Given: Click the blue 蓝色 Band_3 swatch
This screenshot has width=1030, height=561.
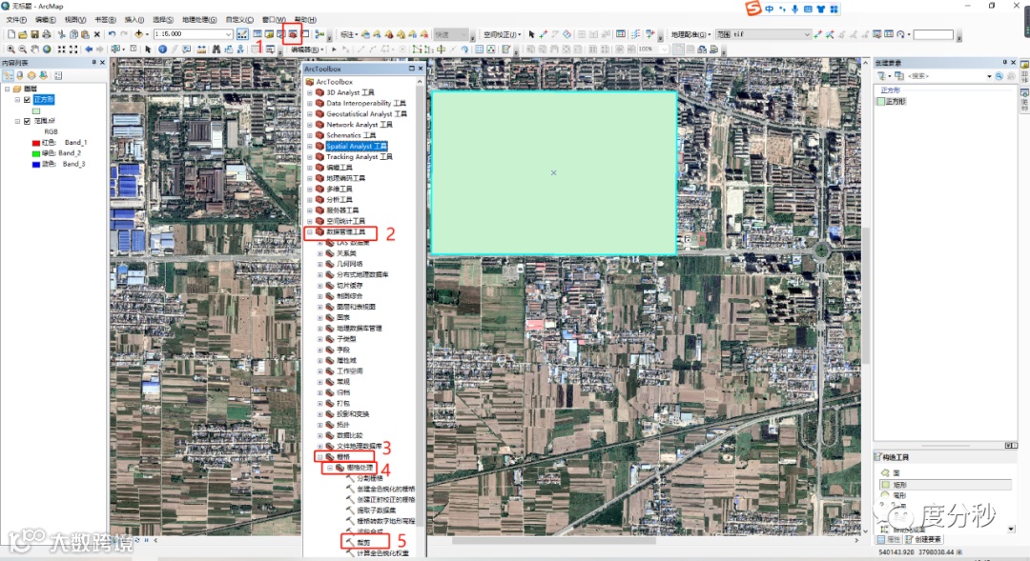Looking at the screenshot, I should coord(36,164).
